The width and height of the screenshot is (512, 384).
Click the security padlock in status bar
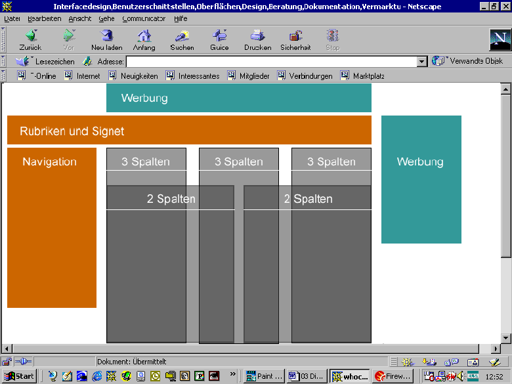(7, 362)
